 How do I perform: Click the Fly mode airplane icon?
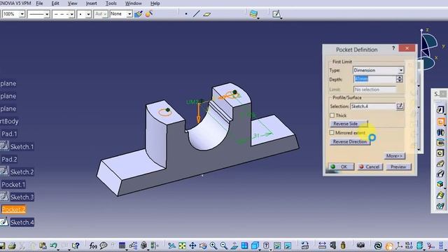(171, 246)
